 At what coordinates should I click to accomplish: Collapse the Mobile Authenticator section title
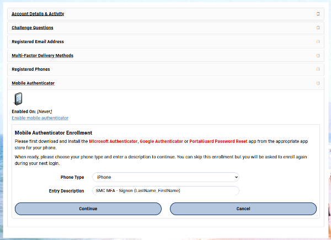(33, 83)
